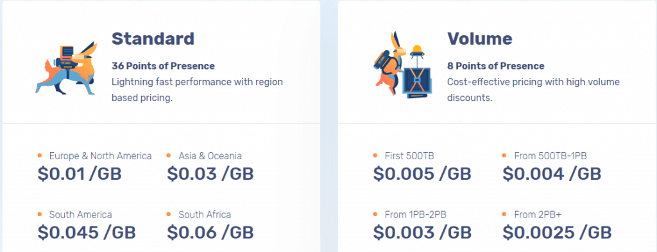Click orange bullet beside From 2PB+
Viewport: 657px width, 252px height.
pyautogui.click(x=505, y=214)
